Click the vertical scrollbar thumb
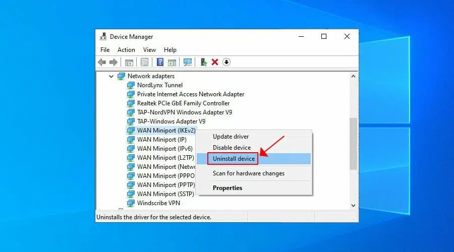454x252 pixels. click(353, 144)
